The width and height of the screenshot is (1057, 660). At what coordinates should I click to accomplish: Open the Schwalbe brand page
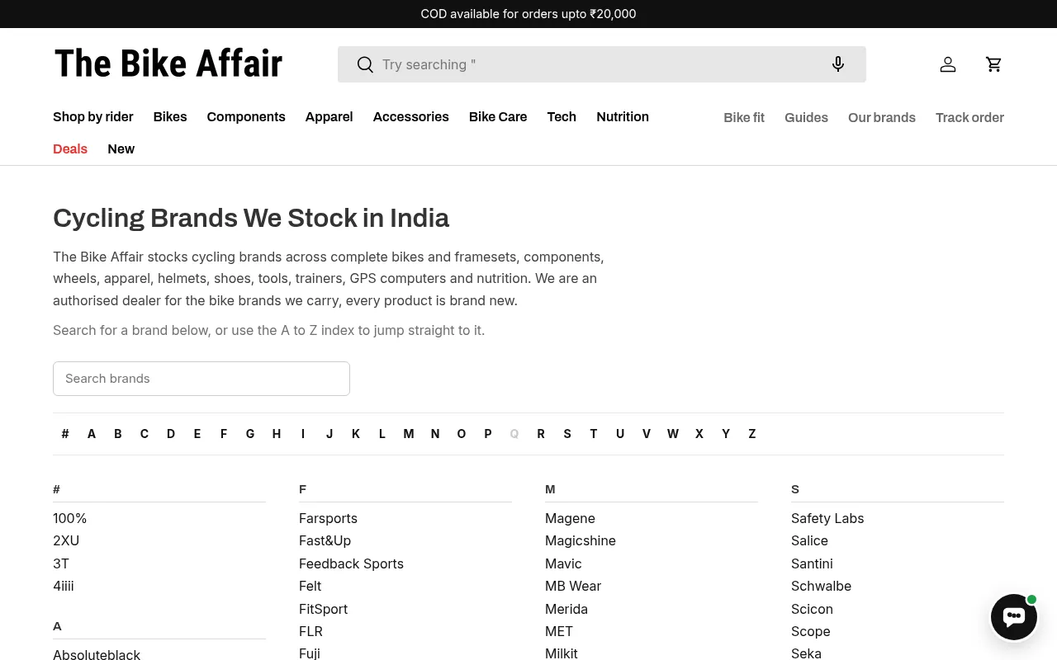821,587
